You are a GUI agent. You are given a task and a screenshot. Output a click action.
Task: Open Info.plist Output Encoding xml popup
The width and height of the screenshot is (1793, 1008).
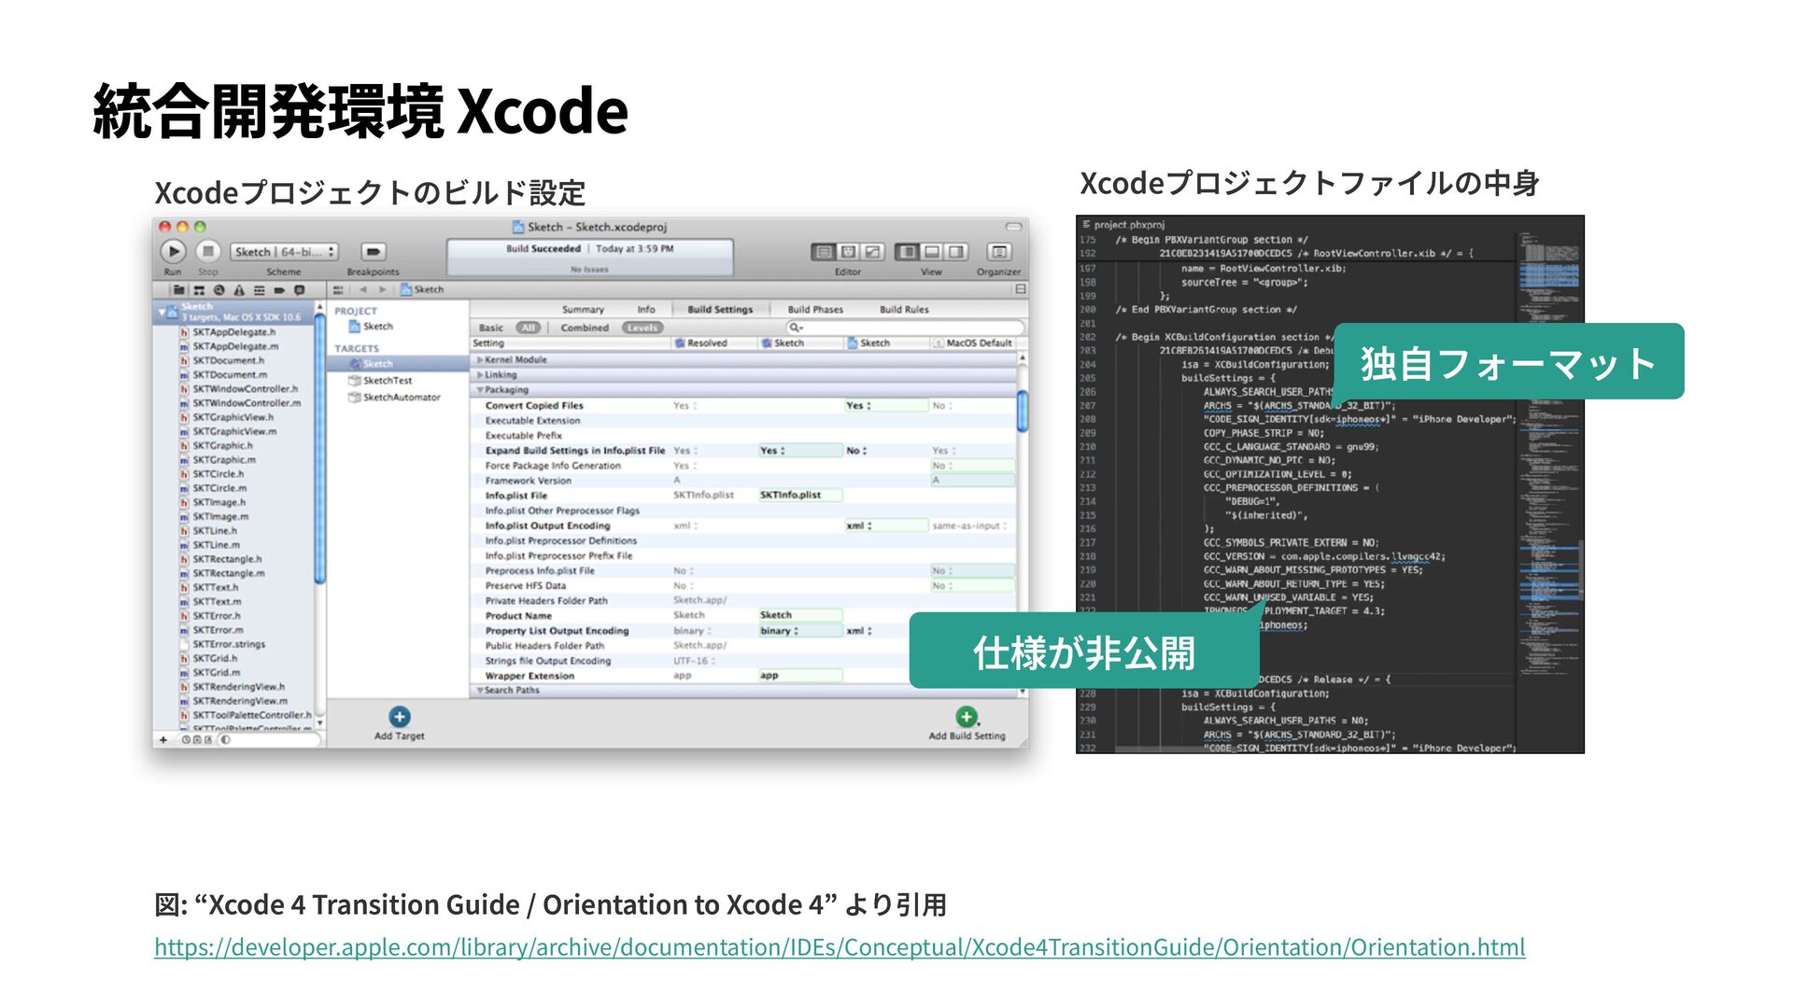886,526
